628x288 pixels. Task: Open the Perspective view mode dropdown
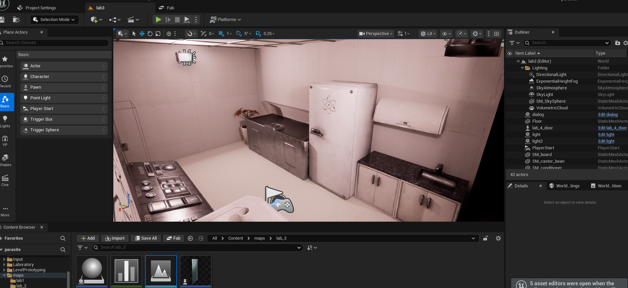coord(376,34)
